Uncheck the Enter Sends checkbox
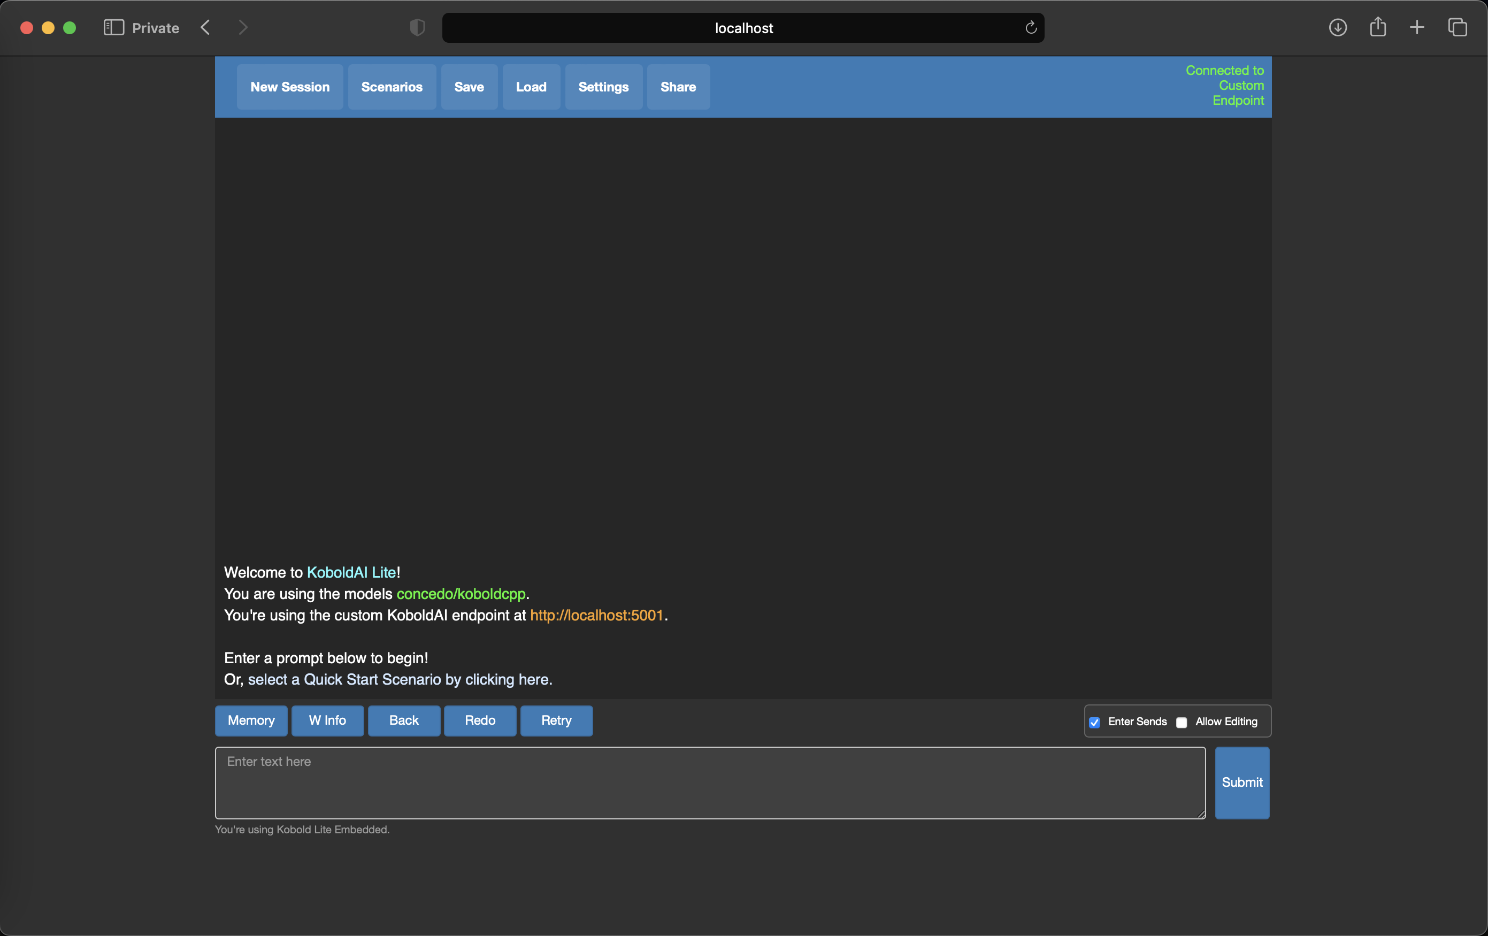This screenshot has height=936, width=1488. coord(1094,722)
